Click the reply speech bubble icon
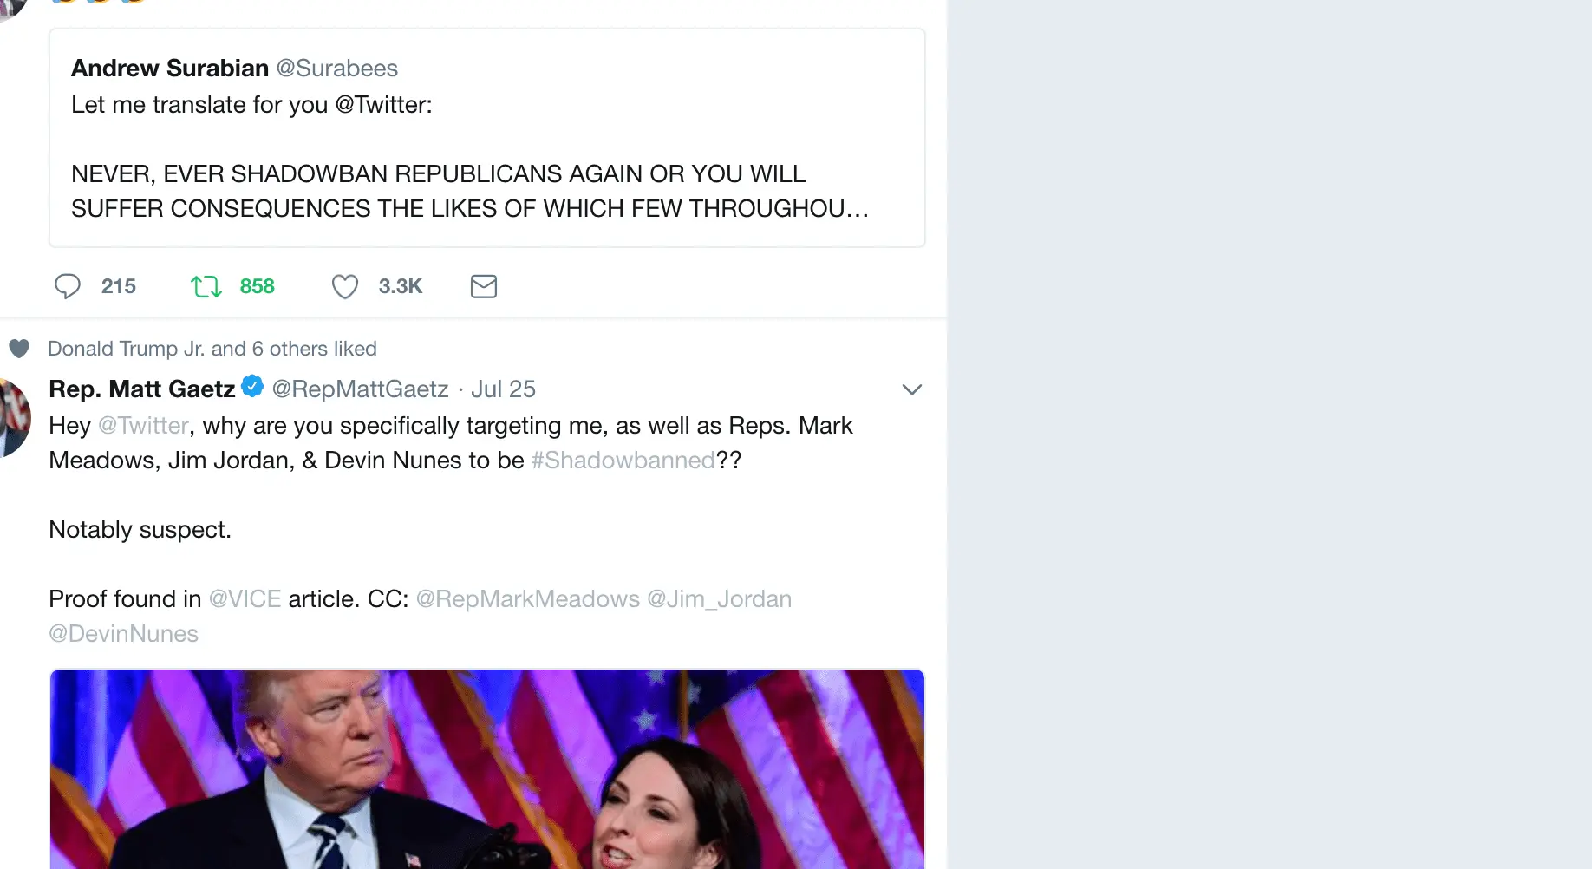Viewport: 1592px width, 869px height. click(68, 286)
